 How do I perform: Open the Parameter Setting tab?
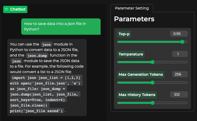point(132,8)
